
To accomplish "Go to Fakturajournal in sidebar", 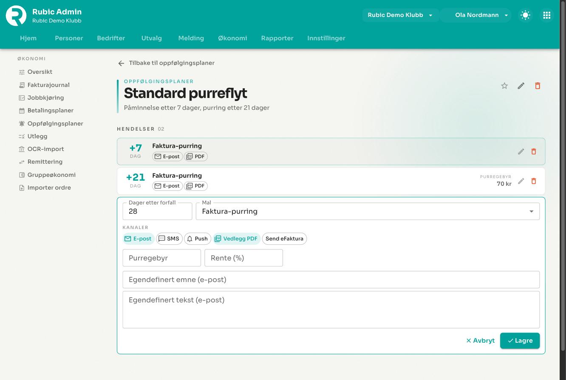I will [x=48, y=85].
